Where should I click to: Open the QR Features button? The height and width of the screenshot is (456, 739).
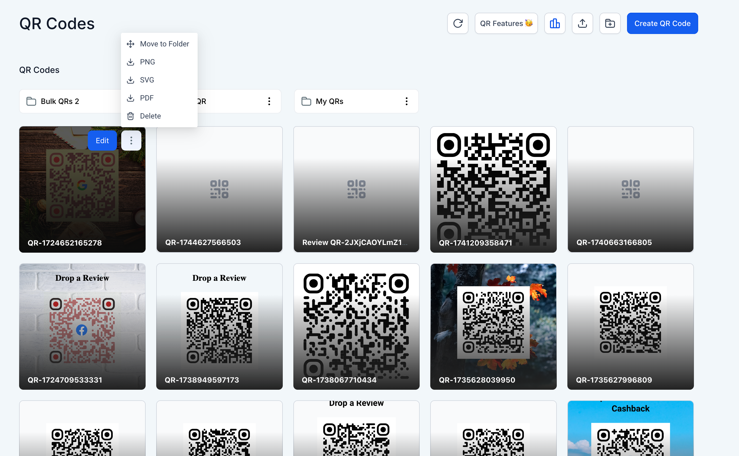506,23
